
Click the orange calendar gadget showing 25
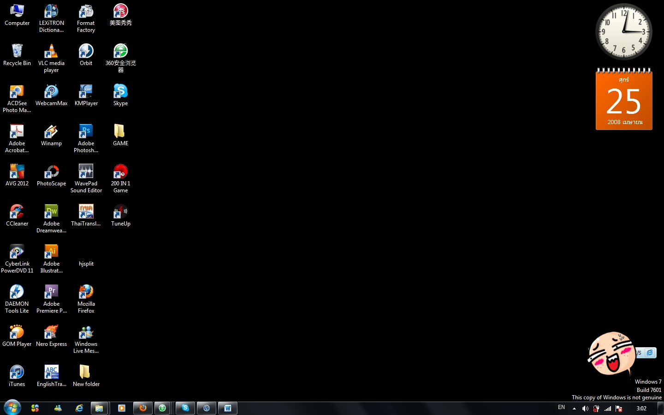point(624,99)
